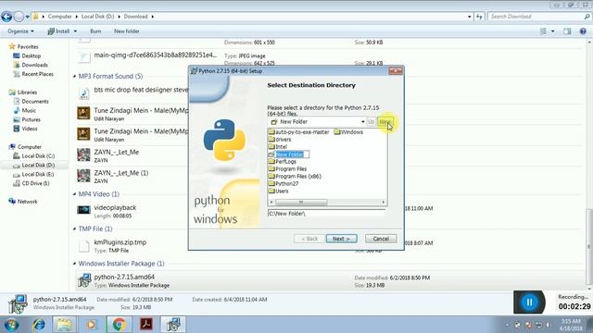The height and width of the screenshot is (333, 593).
Task: Open Videos library in sidebar
Action: tap(26, 129)
